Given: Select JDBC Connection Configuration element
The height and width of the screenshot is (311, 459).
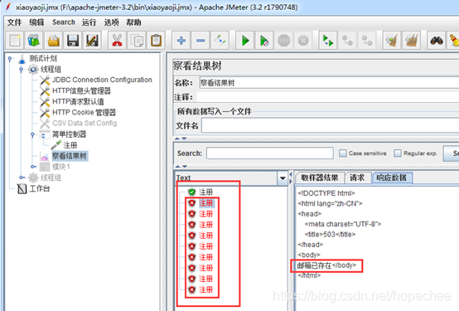Looking at the screenshot, I should (x=102, y=80).
